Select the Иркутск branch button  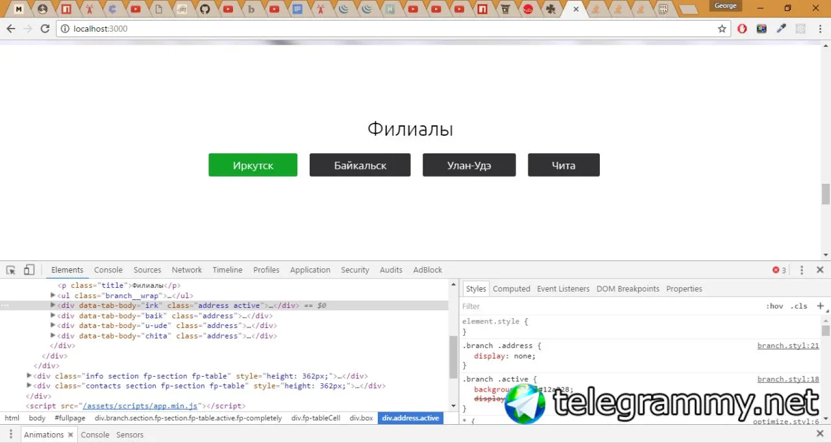pos(253,165)
